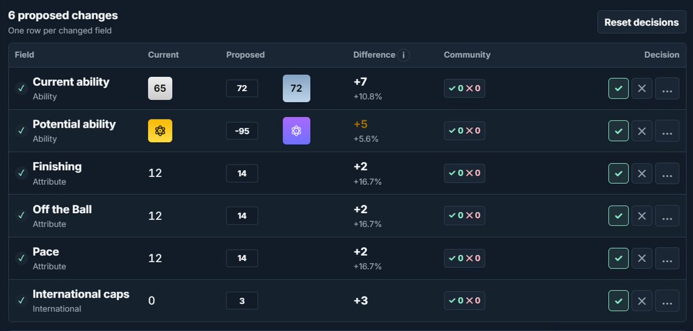Click the blue 72 proposed ability badge

(296, 88)
